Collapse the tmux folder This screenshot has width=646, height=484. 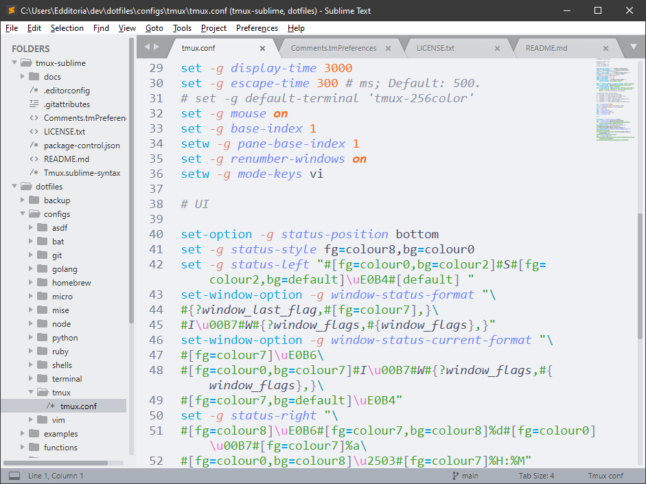point(31,392)
